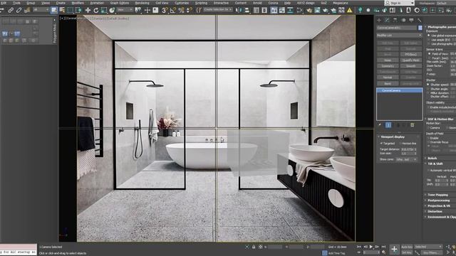Open the Modify panel tab

[x=387, y=20]
